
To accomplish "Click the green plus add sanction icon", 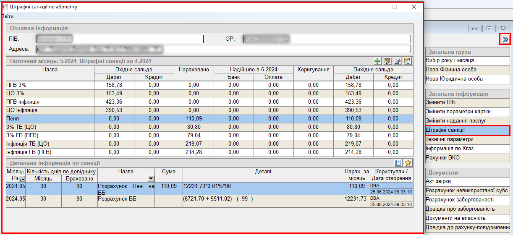I will [x=378, y=61].
